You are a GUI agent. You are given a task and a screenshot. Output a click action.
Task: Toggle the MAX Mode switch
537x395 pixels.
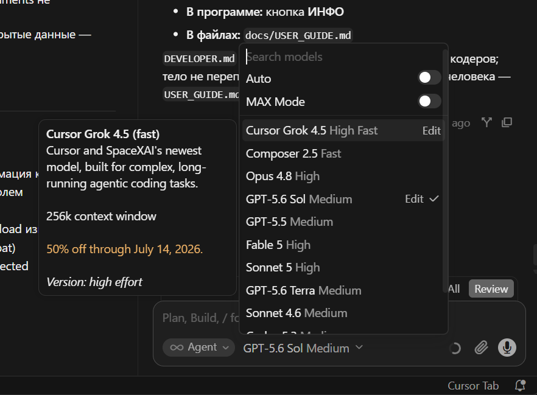point(429,101)
